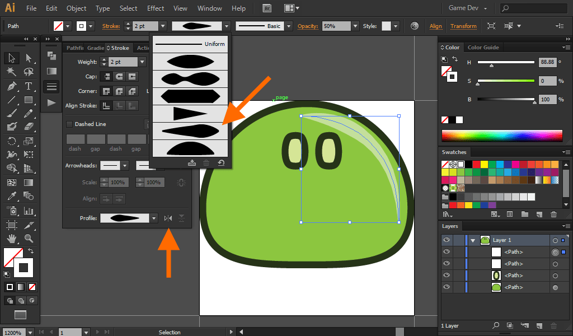Select the Magic Wand tool
The image size is (573, 336).
click(x=12, y=72)
